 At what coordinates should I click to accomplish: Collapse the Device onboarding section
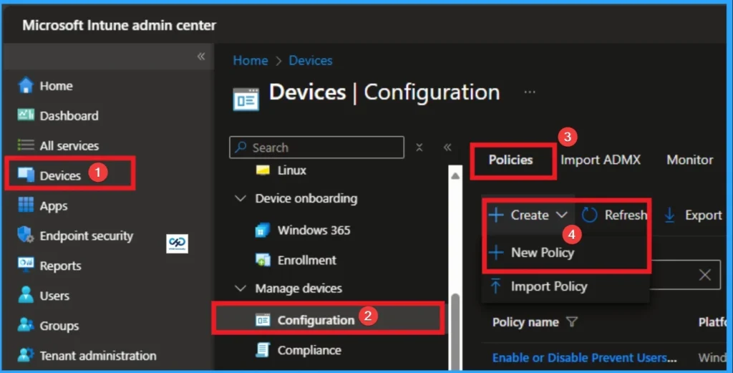241,198
